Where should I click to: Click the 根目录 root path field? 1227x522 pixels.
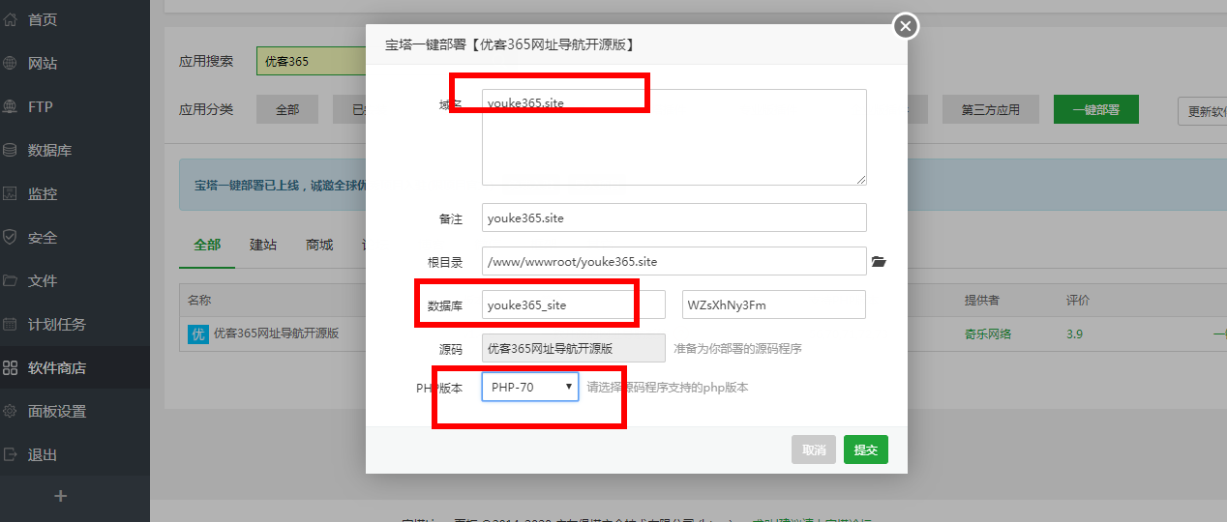pyautogui.click(x=674, y=261)
